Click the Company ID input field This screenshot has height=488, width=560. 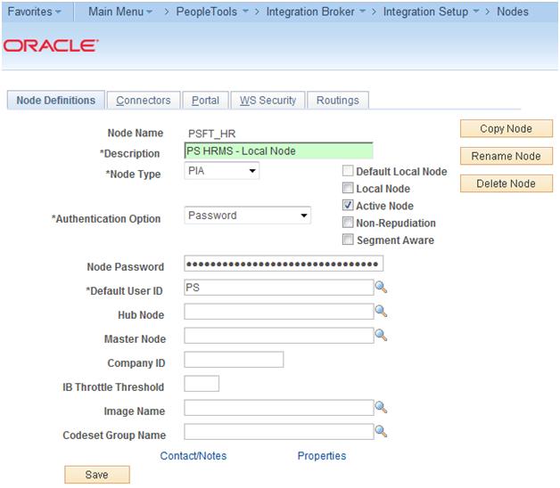click(x=234, y=359)
